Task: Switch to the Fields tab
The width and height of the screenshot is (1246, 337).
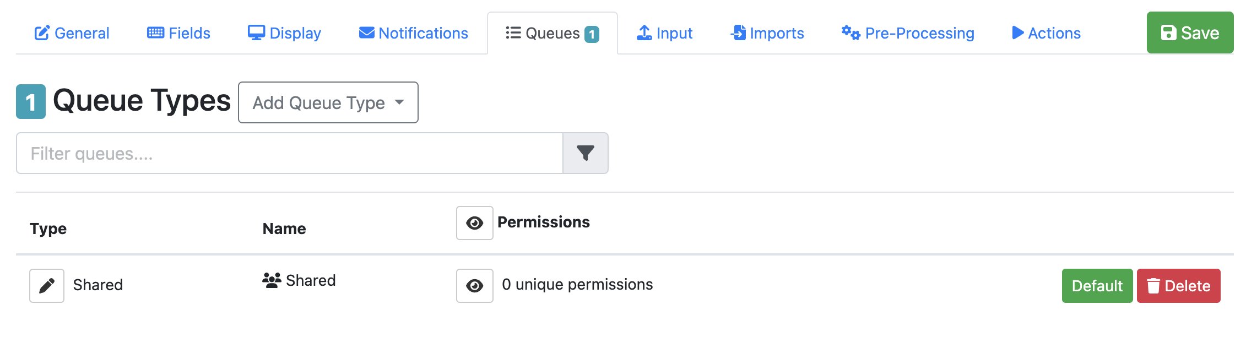Action: tap(178, 33)
